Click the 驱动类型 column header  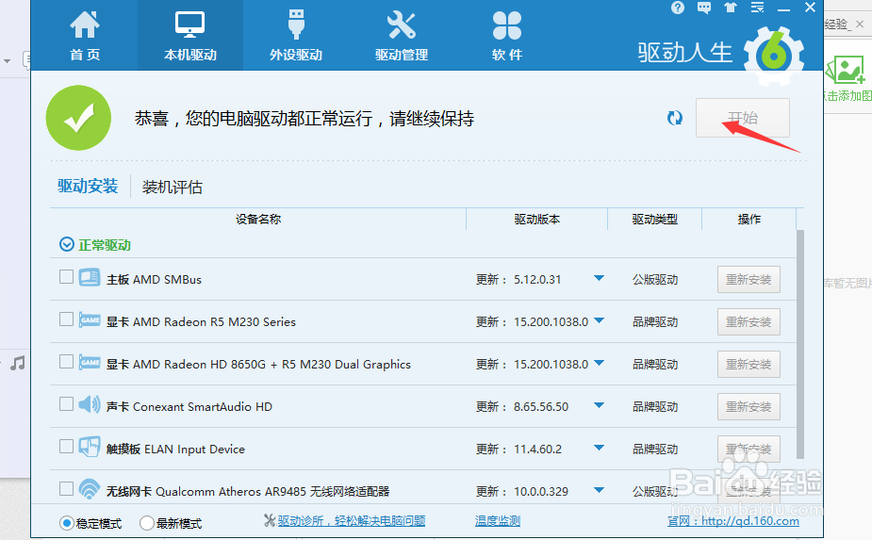(x=654, y=220)
